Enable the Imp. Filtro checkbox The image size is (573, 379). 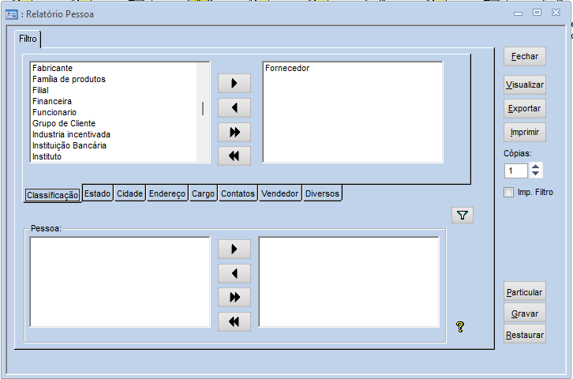(509, 192)
